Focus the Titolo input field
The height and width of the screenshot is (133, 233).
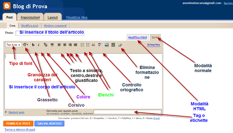50,33
